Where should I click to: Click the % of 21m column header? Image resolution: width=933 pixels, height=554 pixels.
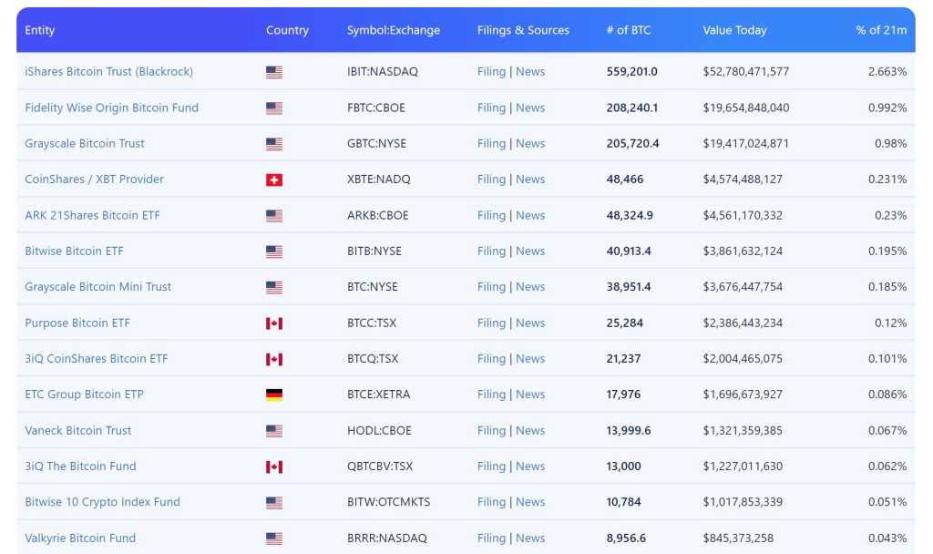click(880, 30)
